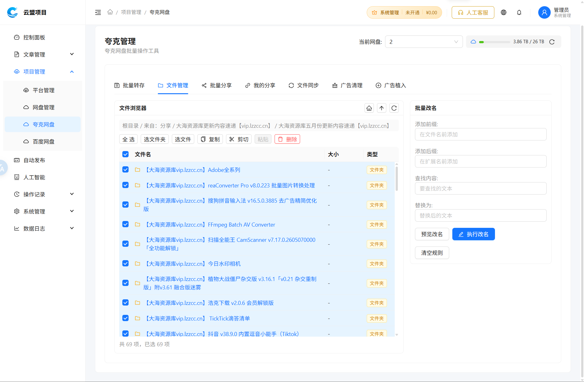The image size is (584, 382).
Task: Open 人工智能 in the sidebar
Action: click(x=43, y=177)
